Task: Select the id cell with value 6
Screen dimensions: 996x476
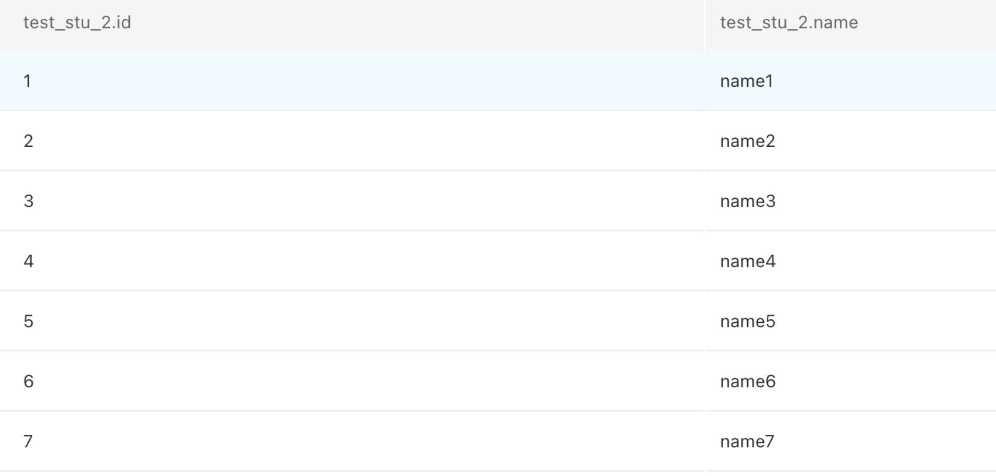Action: (x=352, y=381)
